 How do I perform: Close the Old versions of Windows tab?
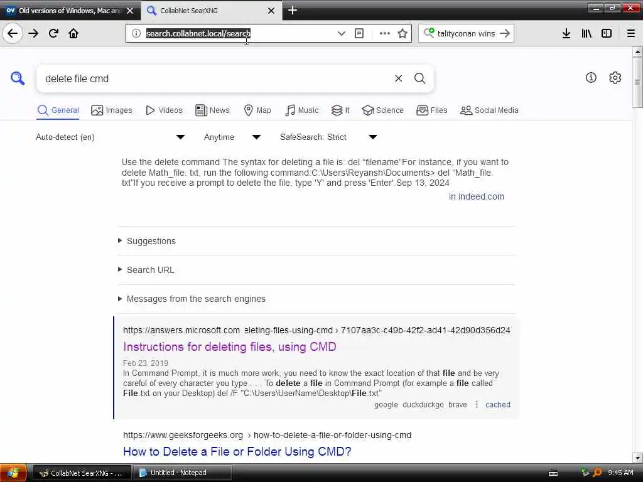[130, 11]
